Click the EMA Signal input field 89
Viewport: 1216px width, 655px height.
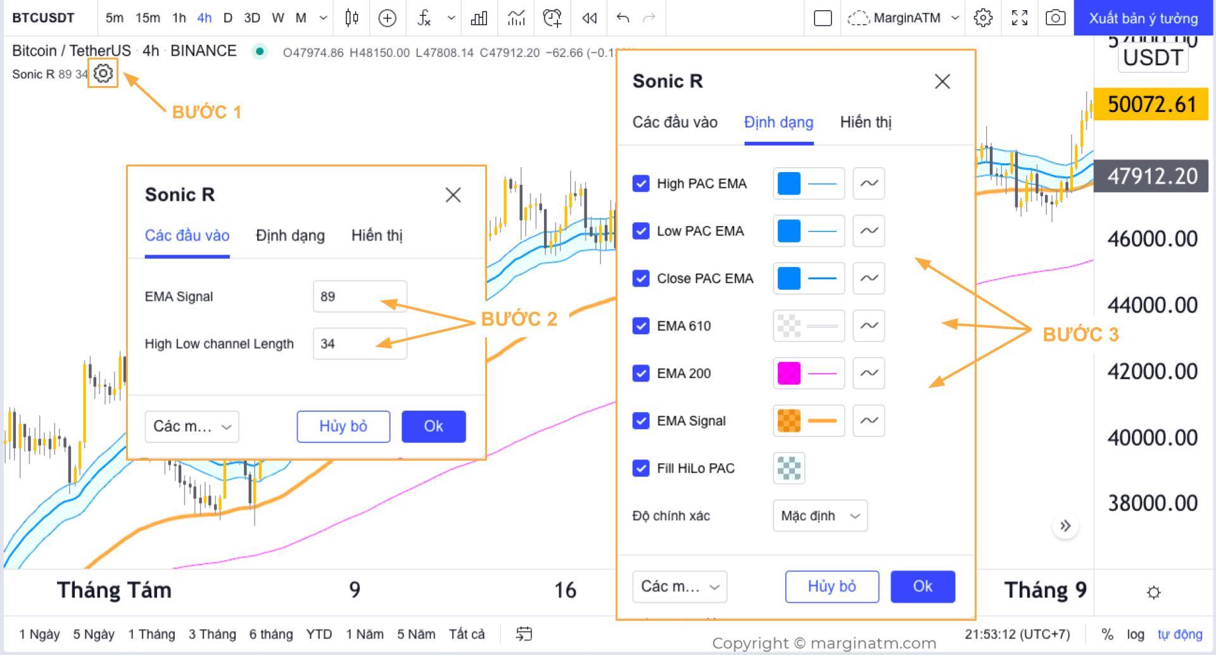point(360,297)
